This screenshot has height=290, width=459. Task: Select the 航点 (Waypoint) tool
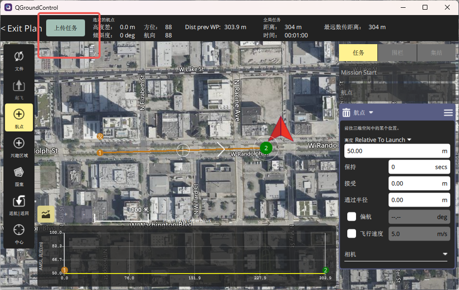(19, 118)
